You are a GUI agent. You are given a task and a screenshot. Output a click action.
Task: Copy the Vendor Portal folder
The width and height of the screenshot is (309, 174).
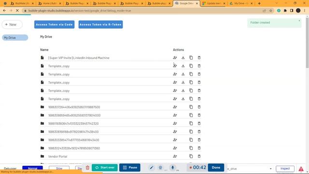[191, 156]
